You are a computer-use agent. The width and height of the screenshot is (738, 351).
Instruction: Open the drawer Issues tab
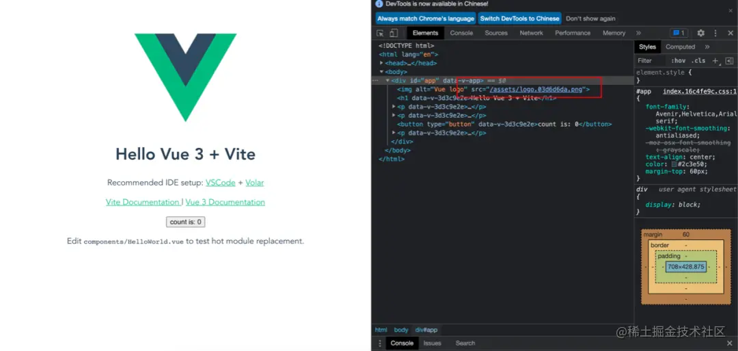click(x=432, y=343)
